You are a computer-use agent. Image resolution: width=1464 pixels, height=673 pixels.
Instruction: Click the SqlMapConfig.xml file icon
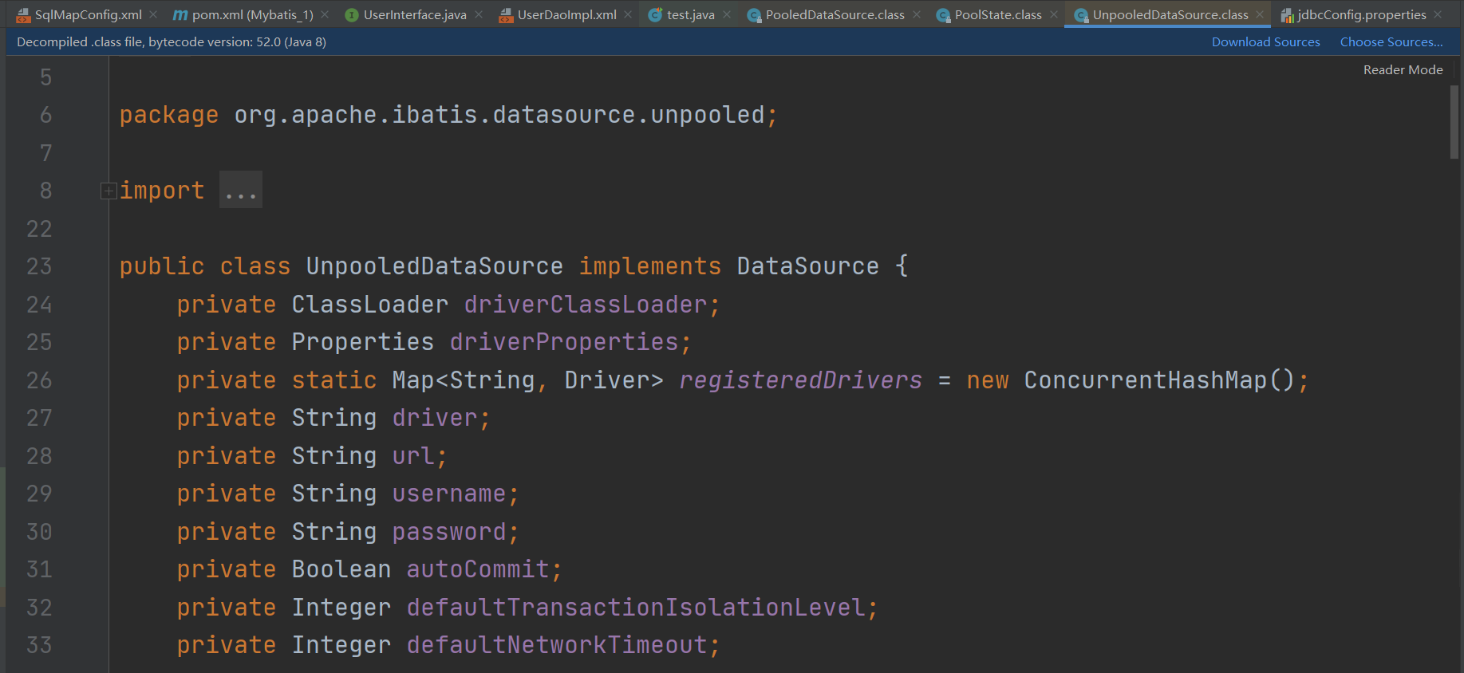point(23,15)
